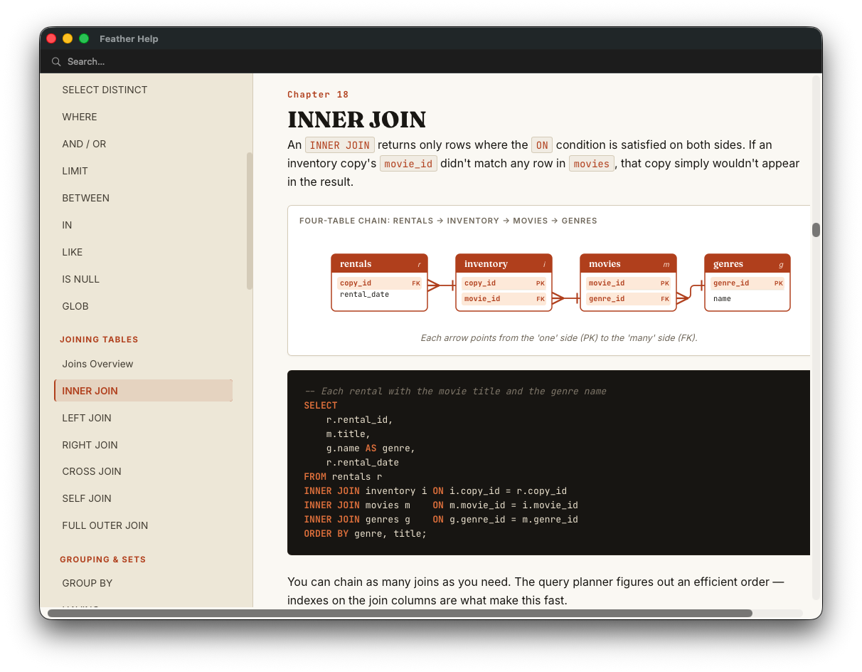862x672 pixels.
Task: Click the INNER JOIN page heading
Action: point(356,120)
